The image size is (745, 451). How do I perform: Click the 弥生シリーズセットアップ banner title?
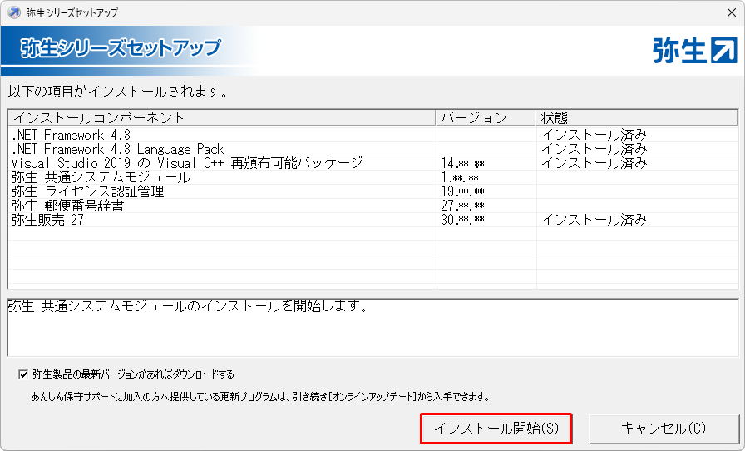pos(121,48)
